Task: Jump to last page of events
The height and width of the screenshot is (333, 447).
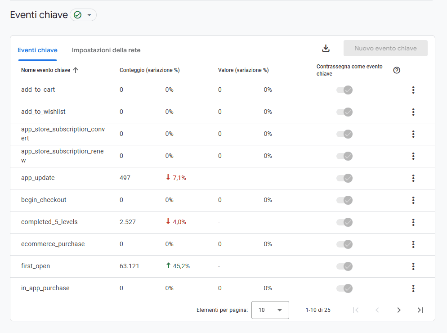Action: 420,310
